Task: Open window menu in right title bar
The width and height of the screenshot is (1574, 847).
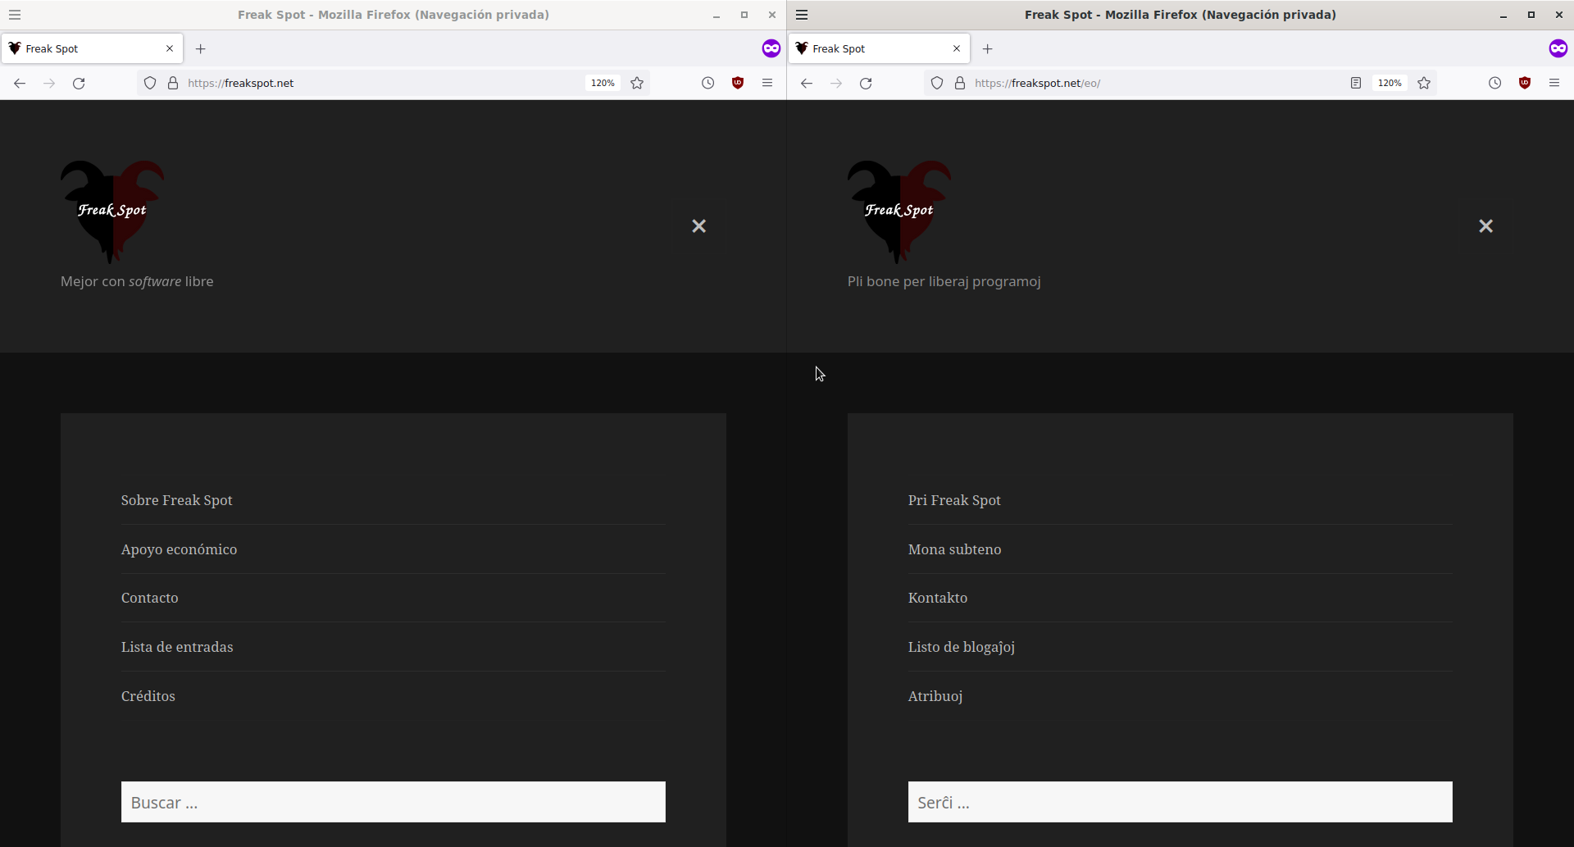Action: (802, 15)
